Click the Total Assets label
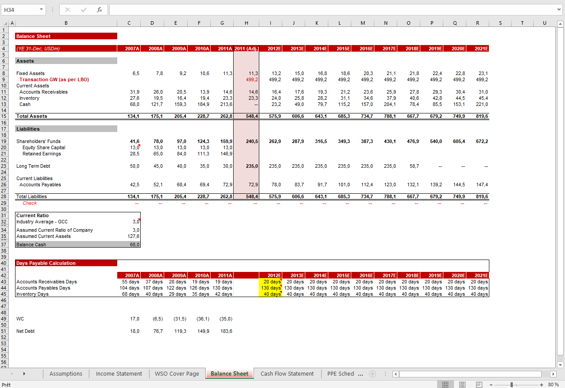Viewport: 565px width, 388px height. [31, 116]
